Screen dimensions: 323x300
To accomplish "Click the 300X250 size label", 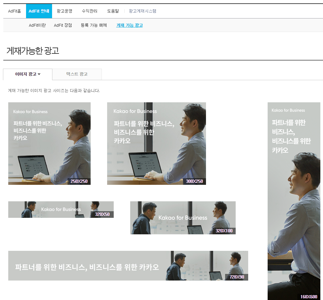I will click(x=194, y=182).
